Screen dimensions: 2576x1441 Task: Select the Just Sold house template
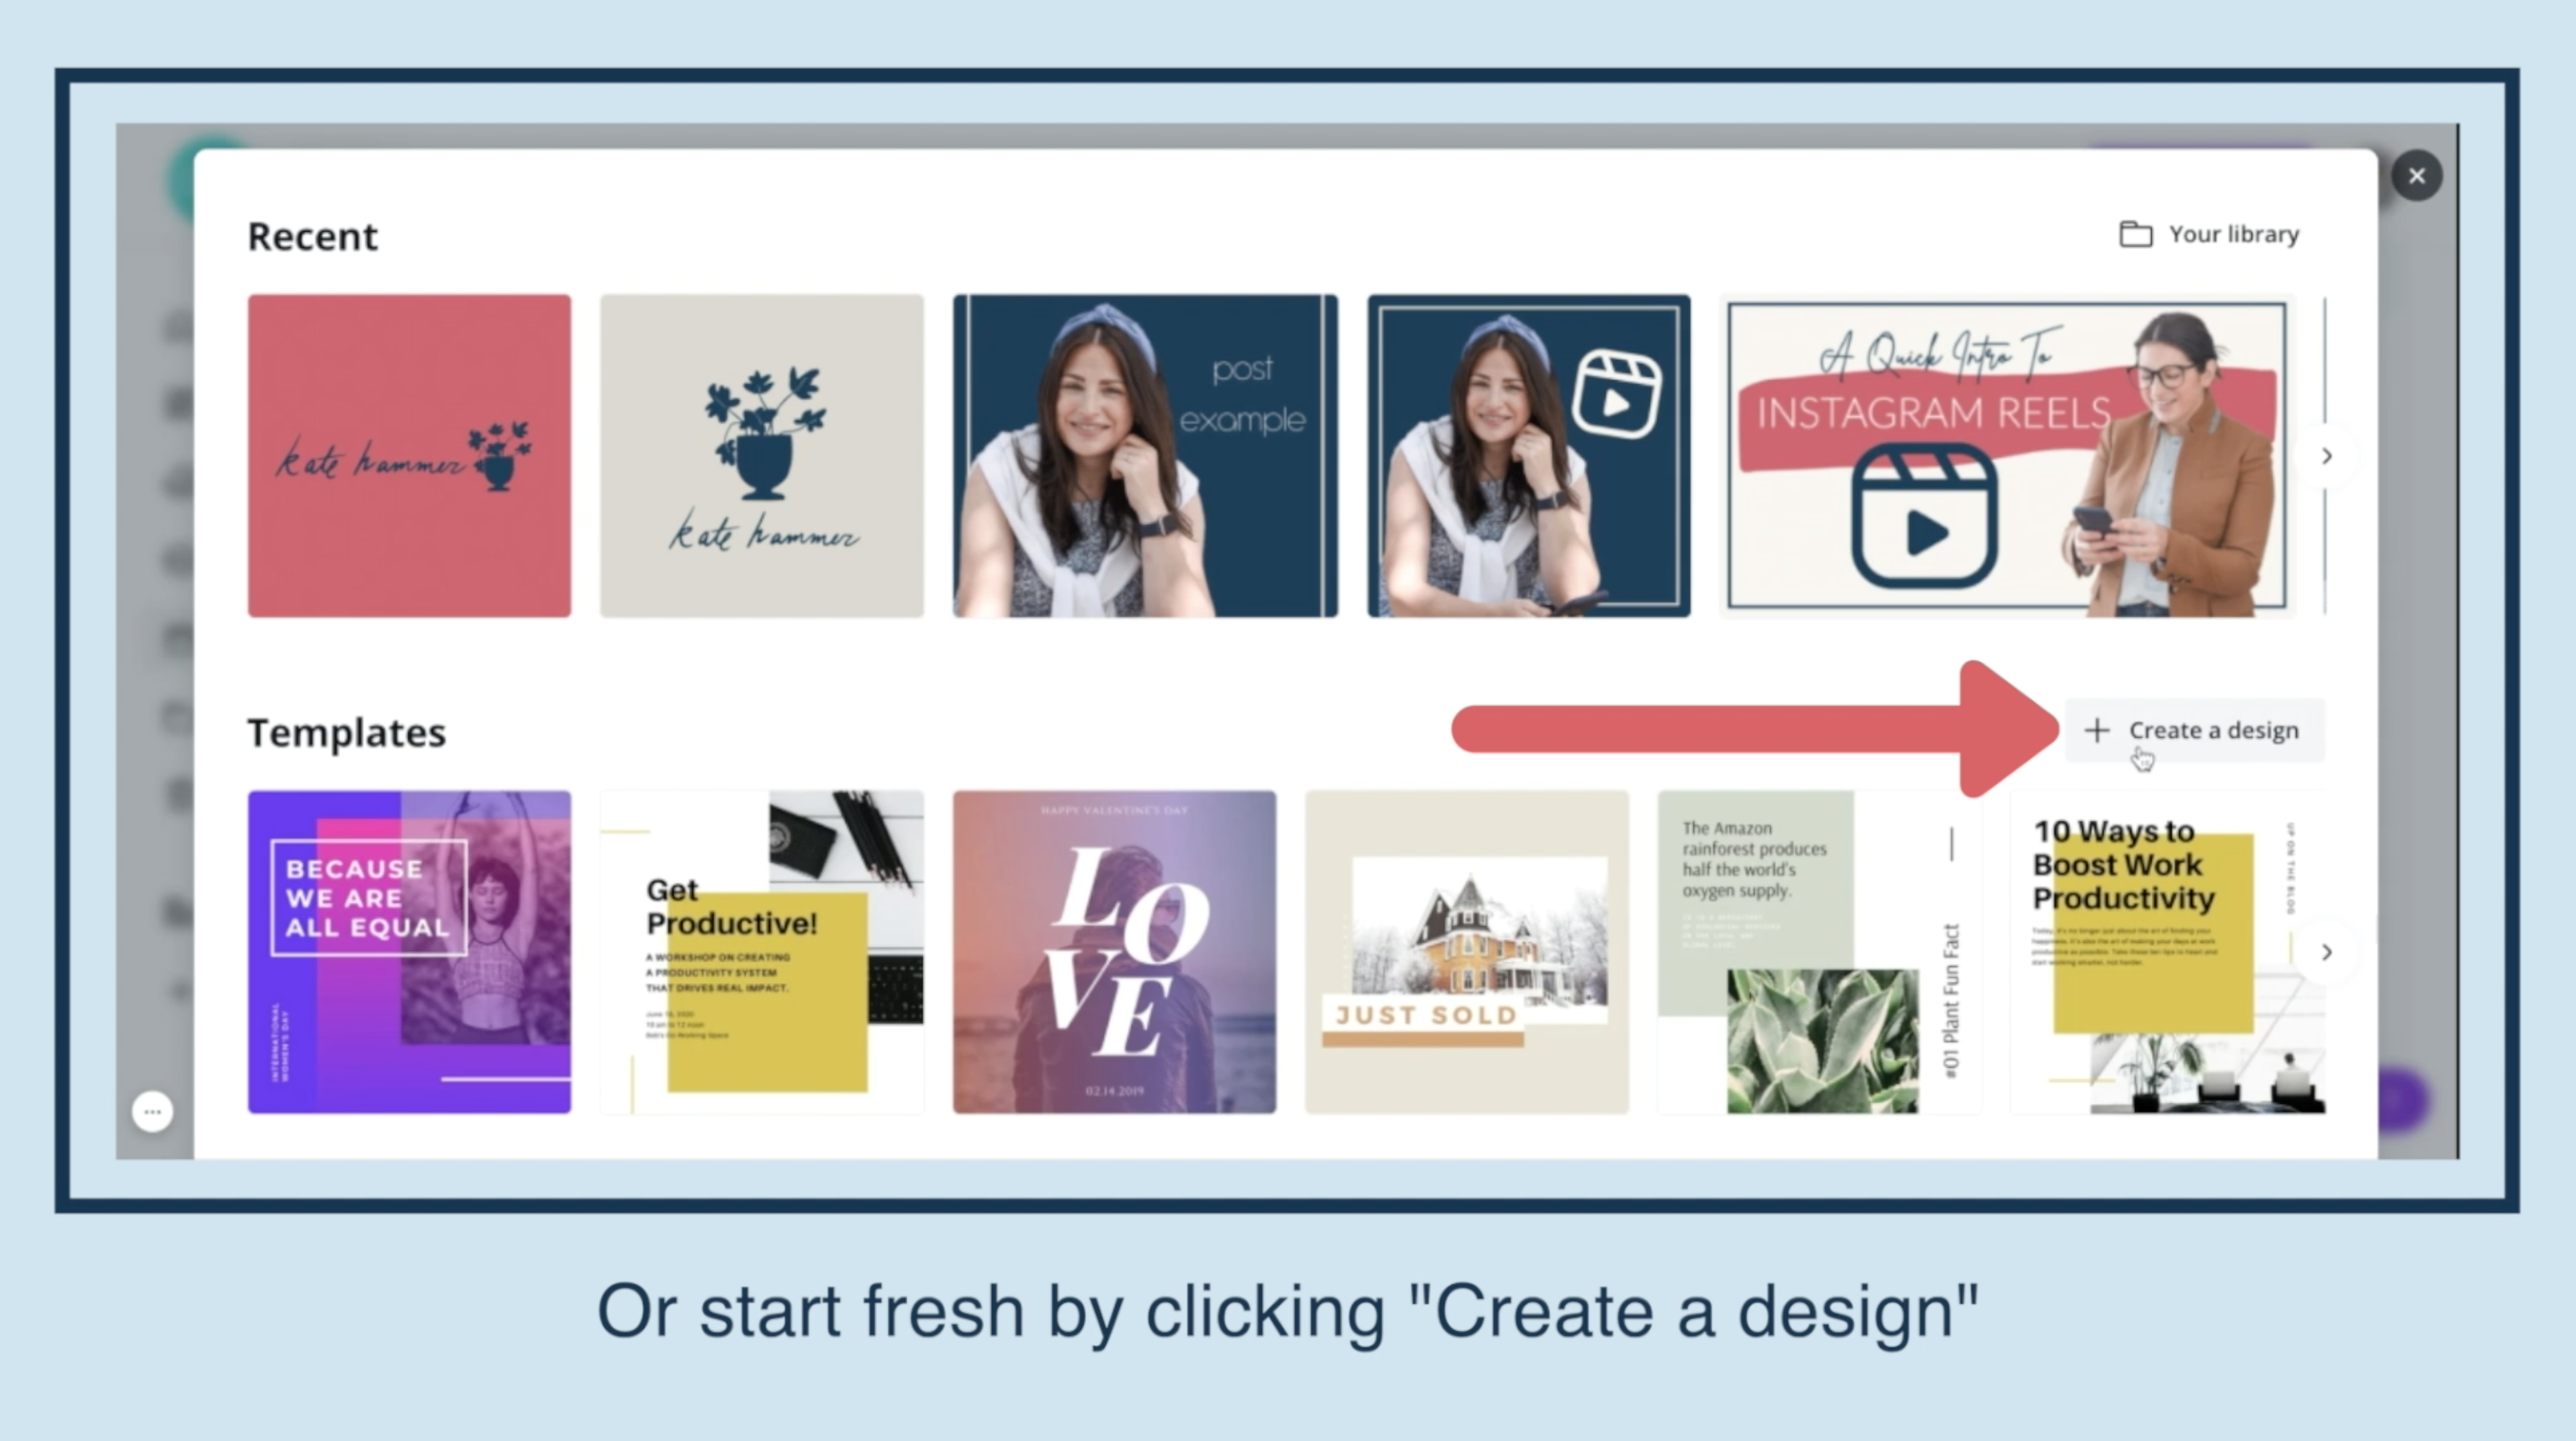point(1466,952)
